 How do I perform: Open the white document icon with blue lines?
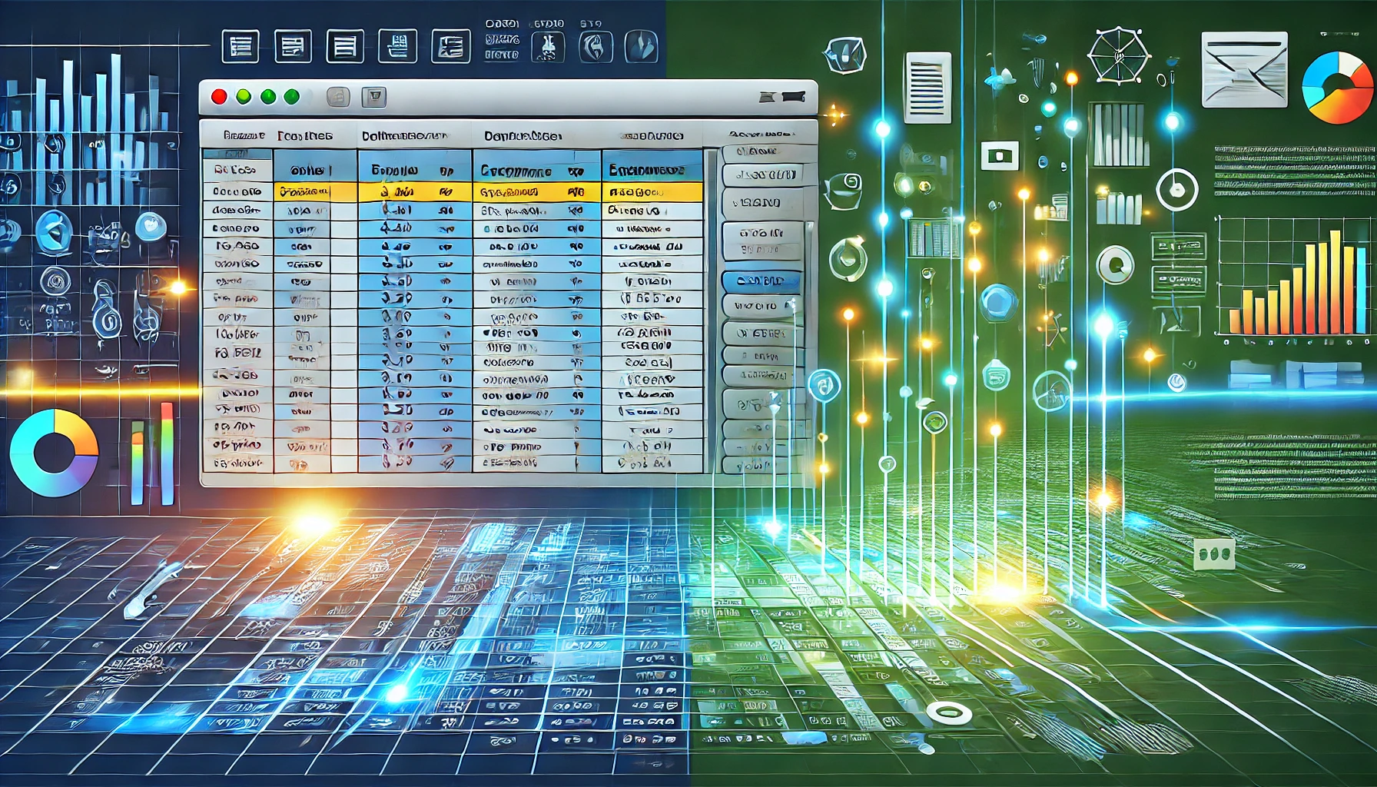point(927,88)
